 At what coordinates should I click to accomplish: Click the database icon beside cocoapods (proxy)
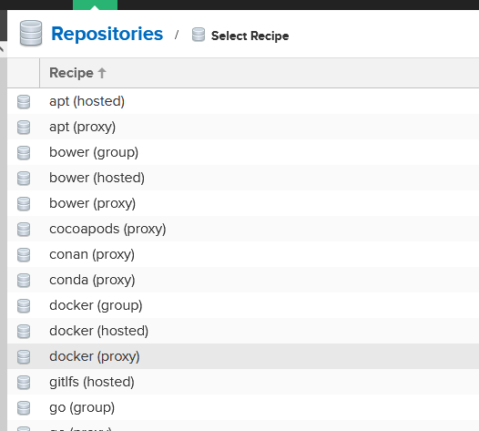pos(24,229)
